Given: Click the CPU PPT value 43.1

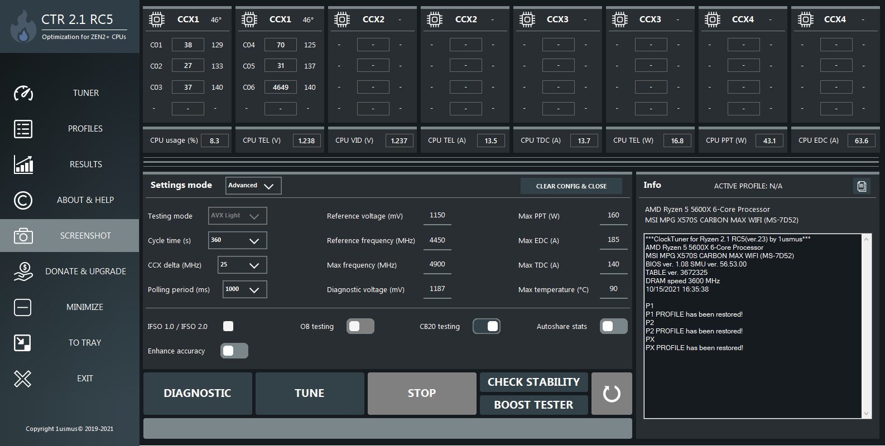Looking at the screenshot, I should (769, 140).
